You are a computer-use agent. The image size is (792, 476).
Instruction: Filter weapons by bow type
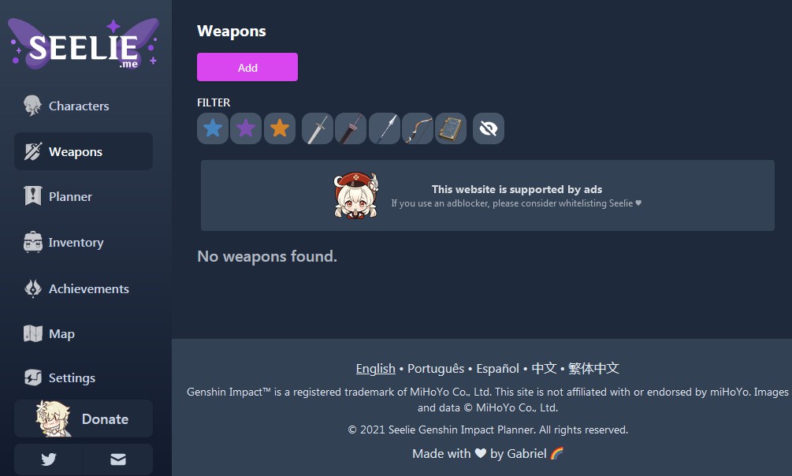coord(418,128)
